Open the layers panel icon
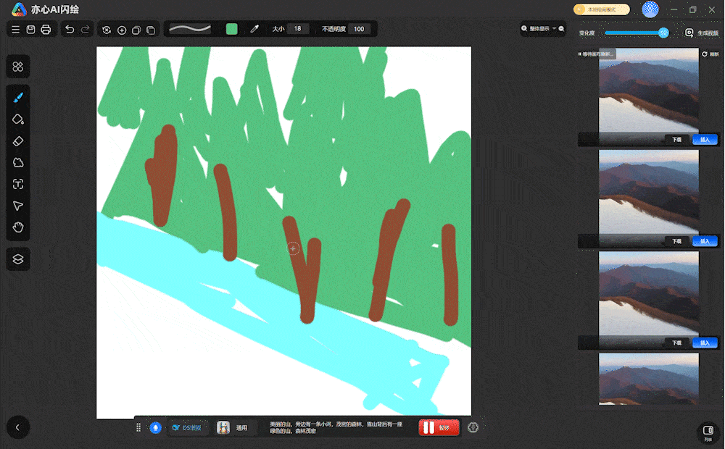The height and width of the screenshot is (449, 725). (x=19, y=258)
